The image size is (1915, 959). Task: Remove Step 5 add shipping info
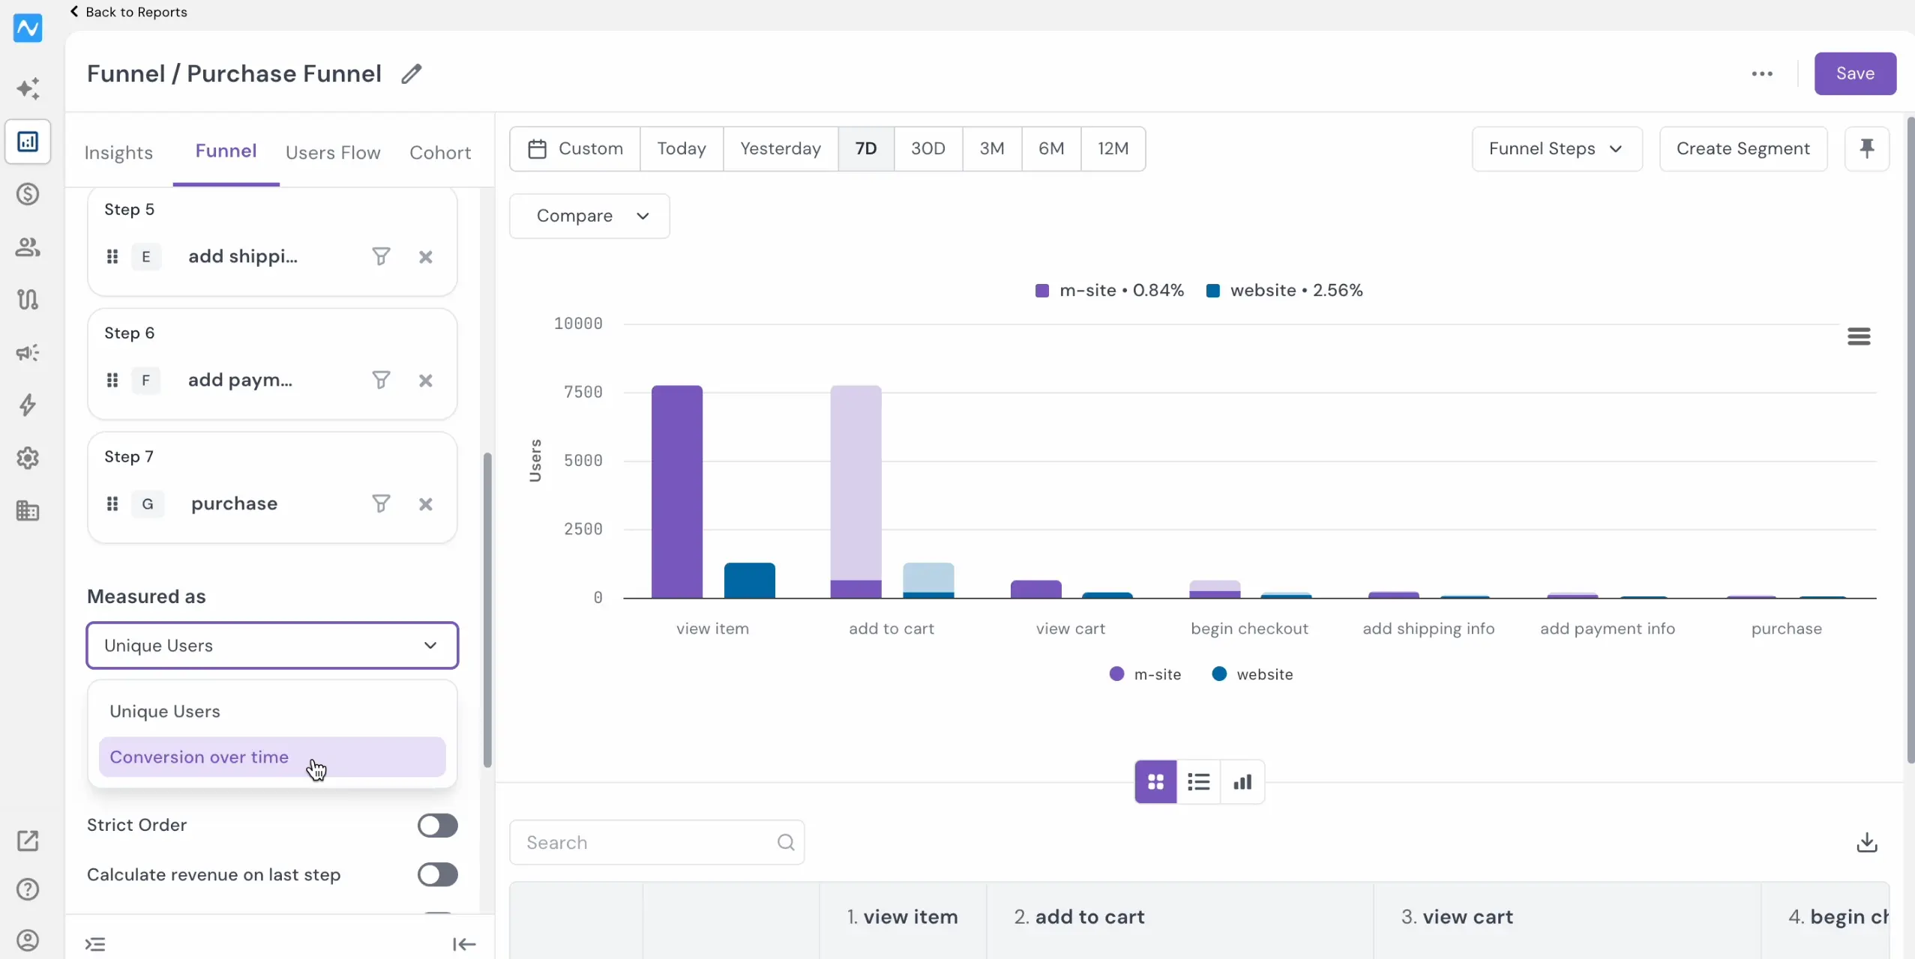click(426, 257)
